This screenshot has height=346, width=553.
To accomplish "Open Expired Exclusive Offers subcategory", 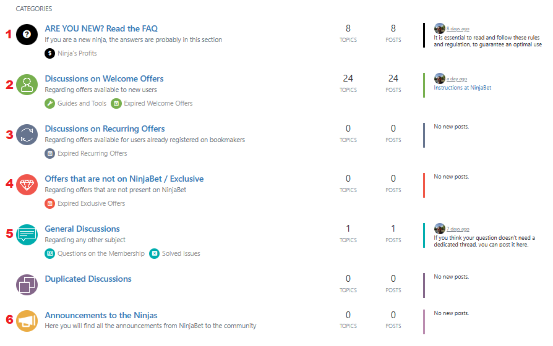I will [x=92, y=203].
